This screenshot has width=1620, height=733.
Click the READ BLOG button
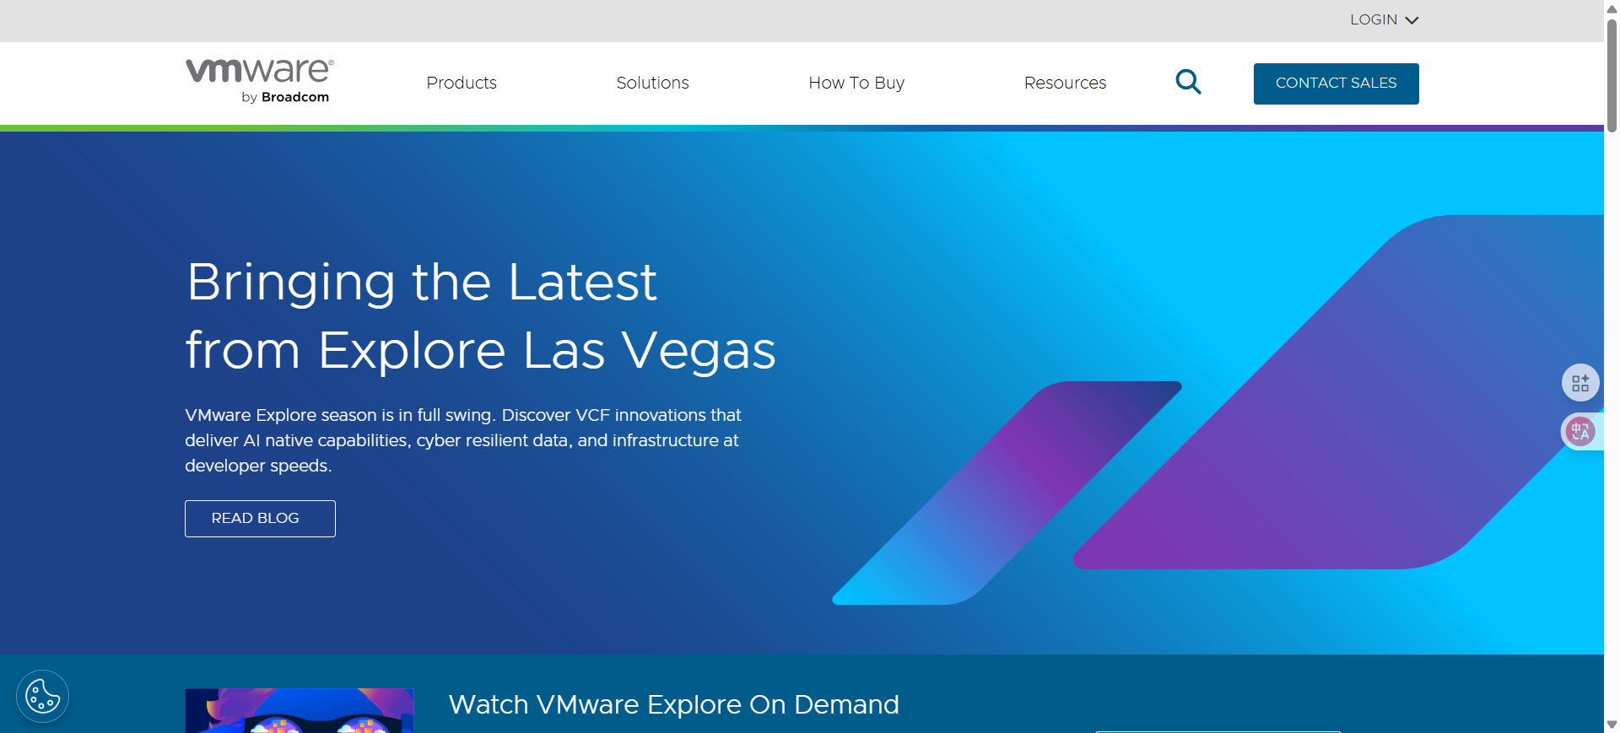pyautogui.click(x=260, y=519)
